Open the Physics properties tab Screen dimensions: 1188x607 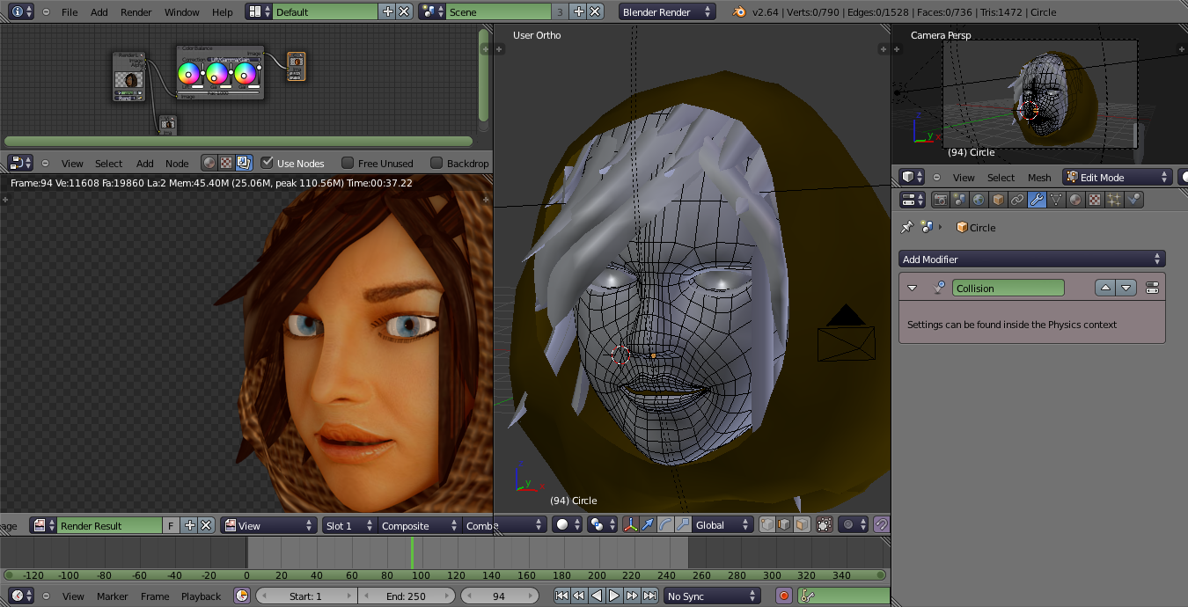1133,200
